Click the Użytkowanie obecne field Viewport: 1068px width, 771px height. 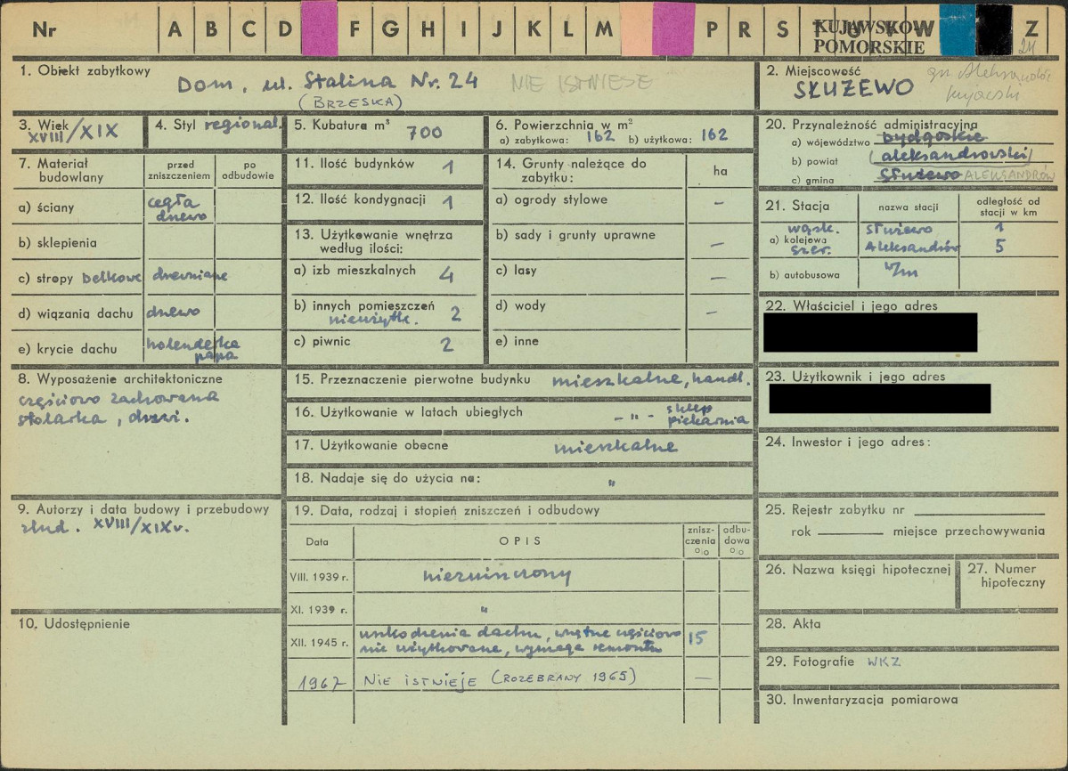click(x=519, y=446)
